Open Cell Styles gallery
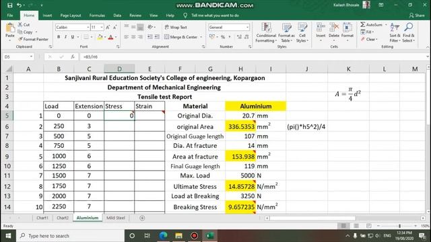431x242 pixels. tap(302, 32)
